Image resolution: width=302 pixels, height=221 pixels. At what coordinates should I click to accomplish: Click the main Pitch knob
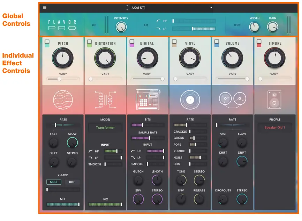point(62,58)
